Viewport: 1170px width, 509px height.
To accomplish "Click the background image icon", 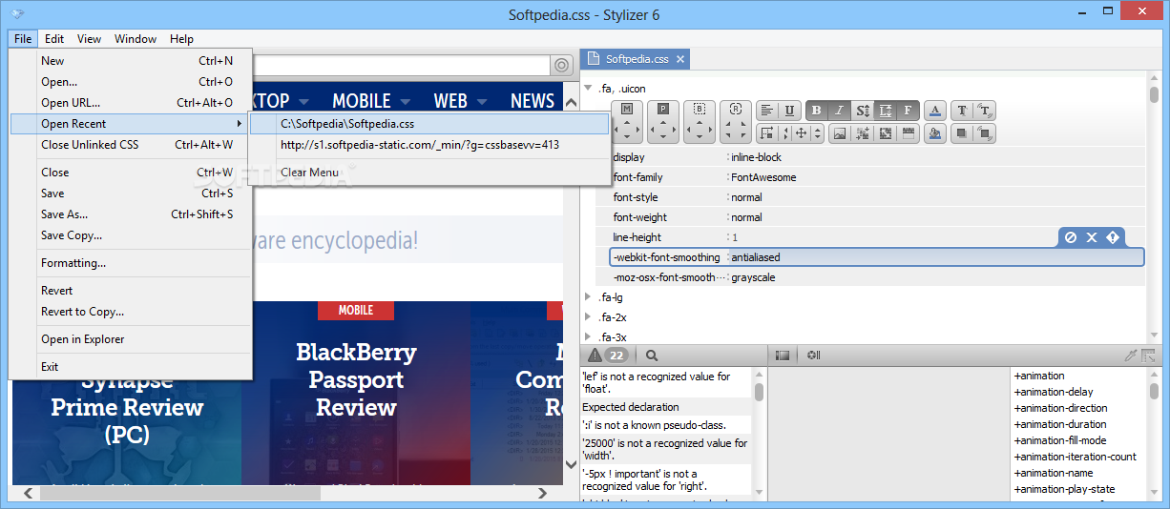I will click(x=840, y=133).
